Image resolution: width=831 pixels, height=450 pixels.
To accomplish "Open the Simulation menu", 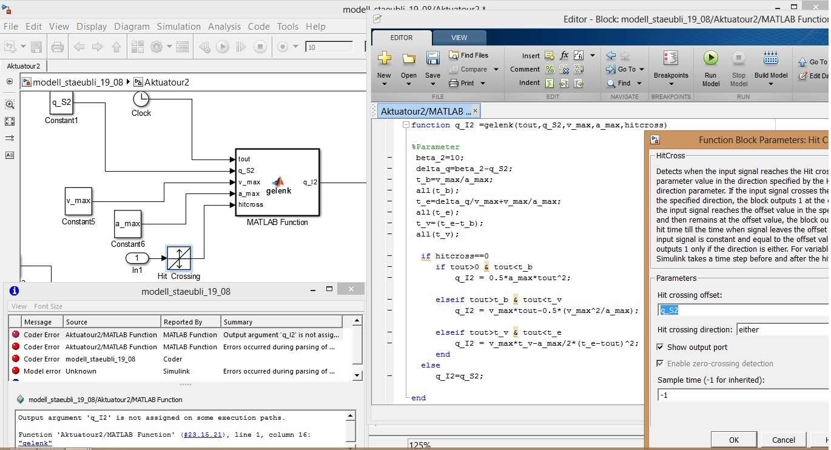I will point(178,27).
